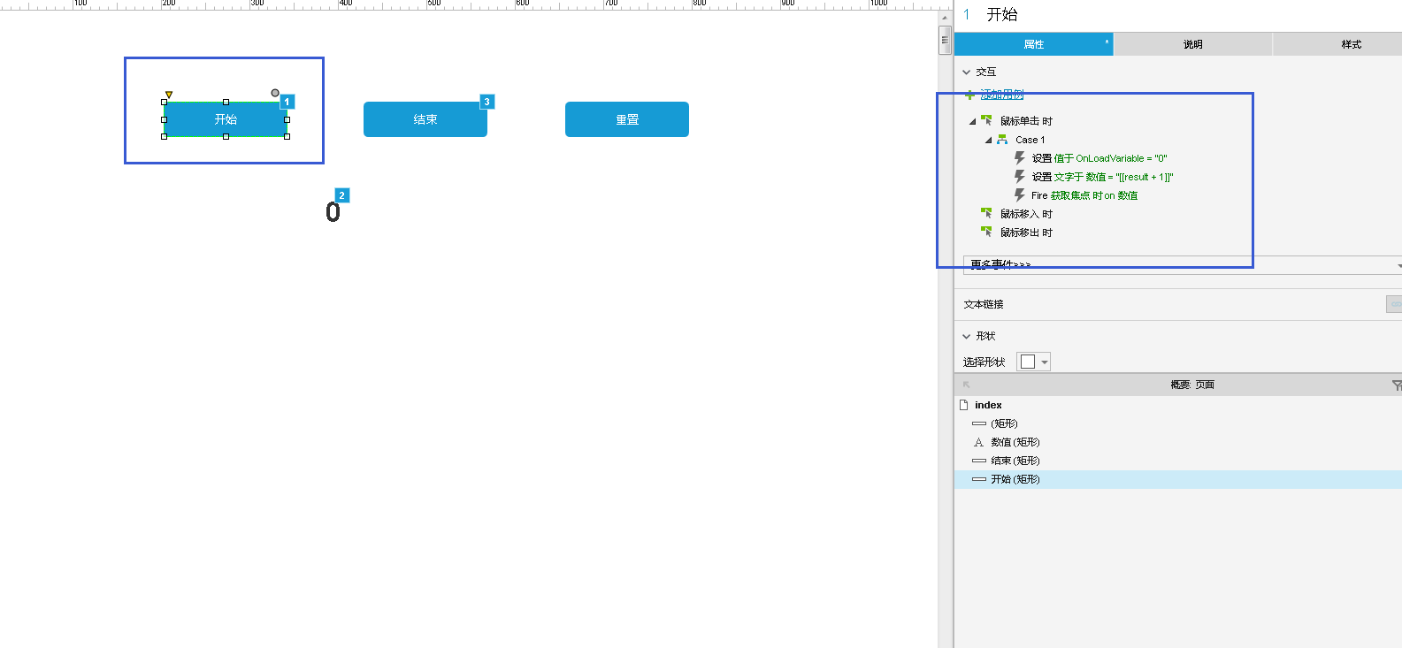Image resolution: width=1402 pixels, height=648 pixels.
Task: Select the unnamed (矩形) outline row
Action: [x=1178, y=423]
